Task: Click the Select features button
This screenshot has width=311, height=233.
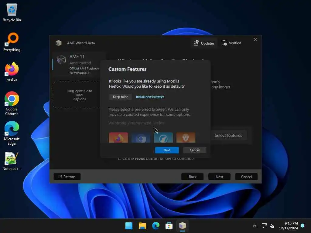Action: [x=228, y=136]
